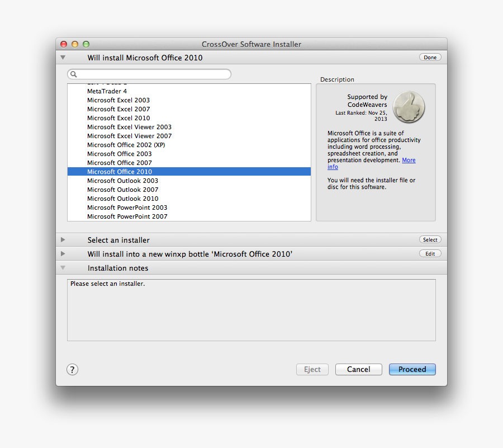Image resolution: width=503 pixels, height=448 pixels.
Task: Select Microsoft Excel Viewer 2007
Action: 189,136
